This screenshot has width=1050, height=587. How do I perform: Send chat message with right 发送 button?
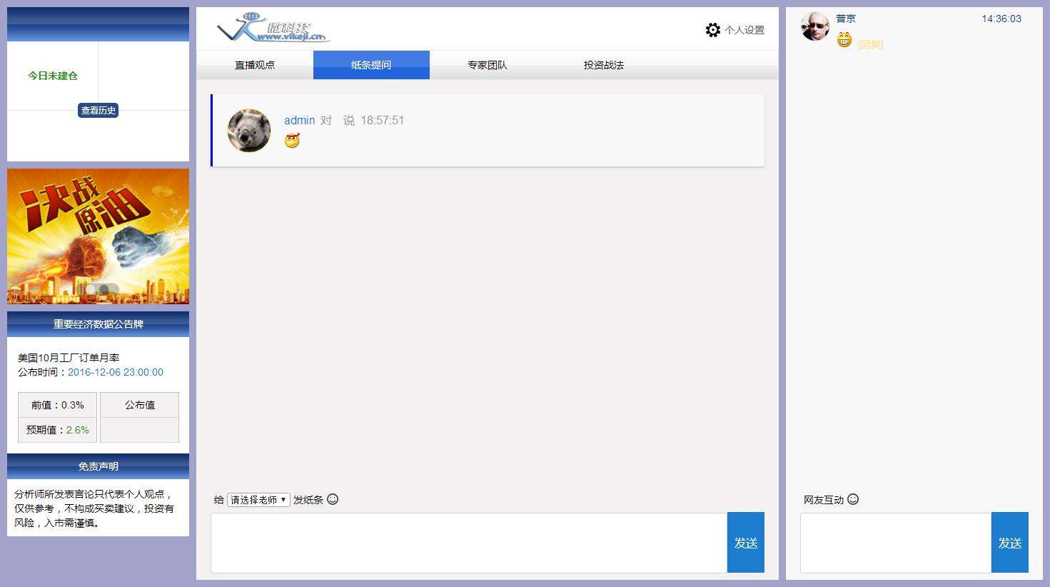(x=1010, y=543)
